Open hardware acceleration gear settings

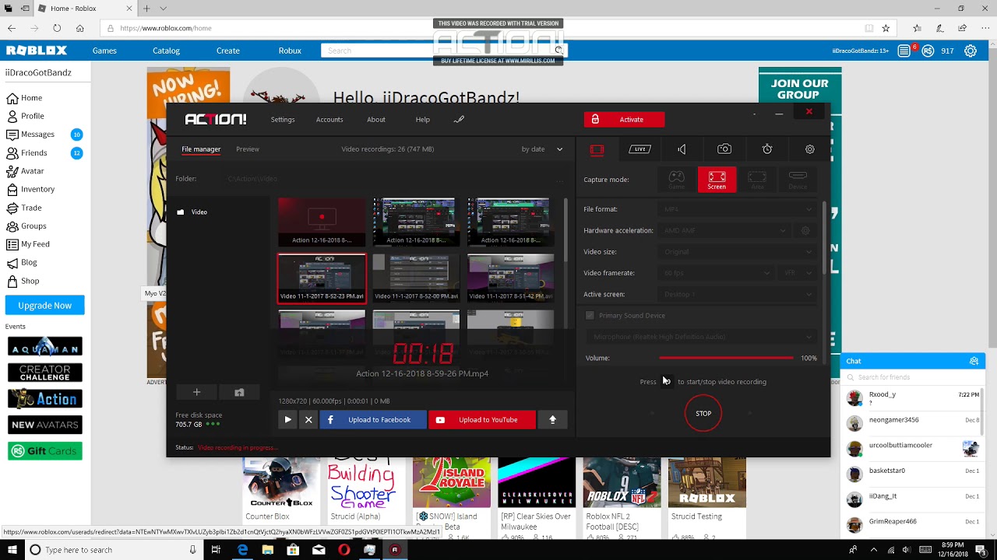pos(805,231)
